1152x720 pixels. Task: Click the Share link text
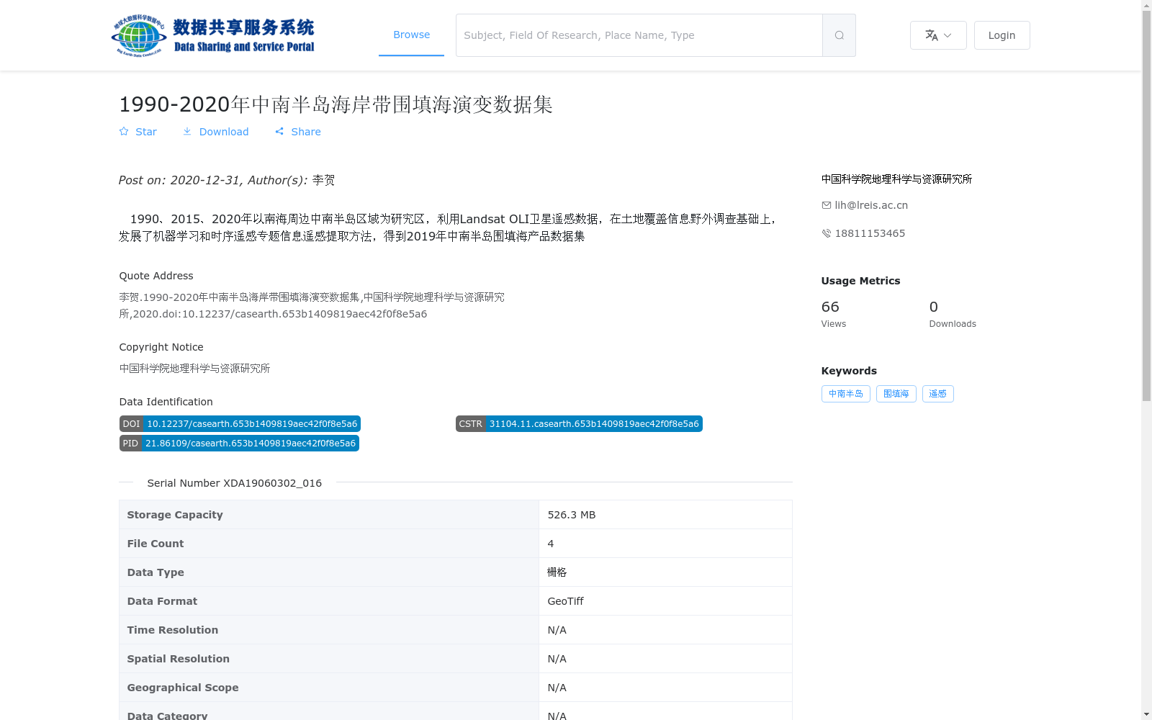pyautogui.click(x=306, y=132)
